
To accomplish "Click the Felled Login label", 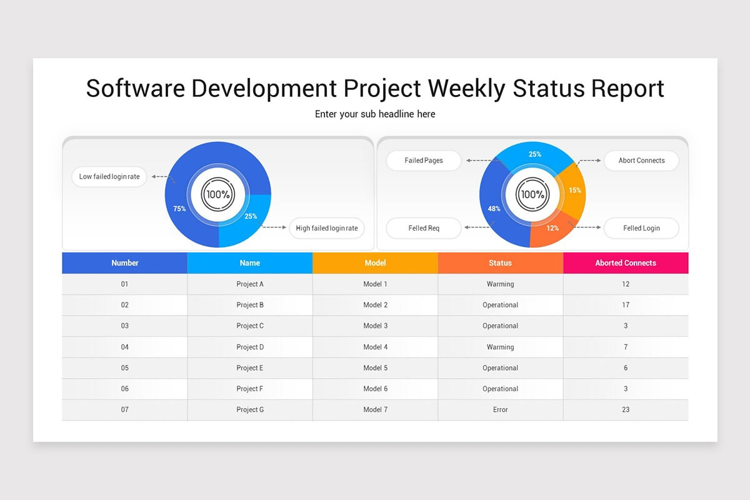I will [641, 228].
